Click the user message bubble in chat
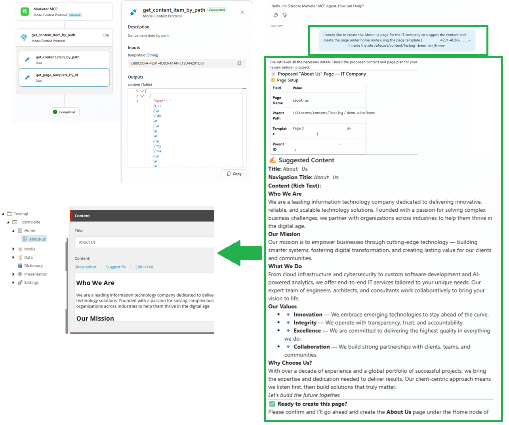 click(x=397, y=40)
